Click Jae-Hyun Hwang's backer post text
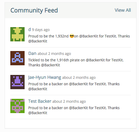 (x=74, y=86)
